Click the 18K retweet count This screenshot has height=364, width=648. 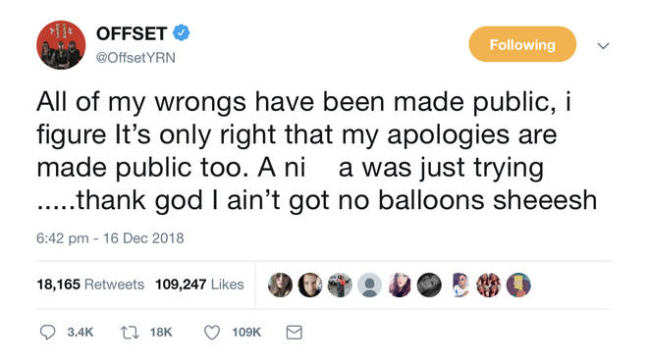click(161, 333)
